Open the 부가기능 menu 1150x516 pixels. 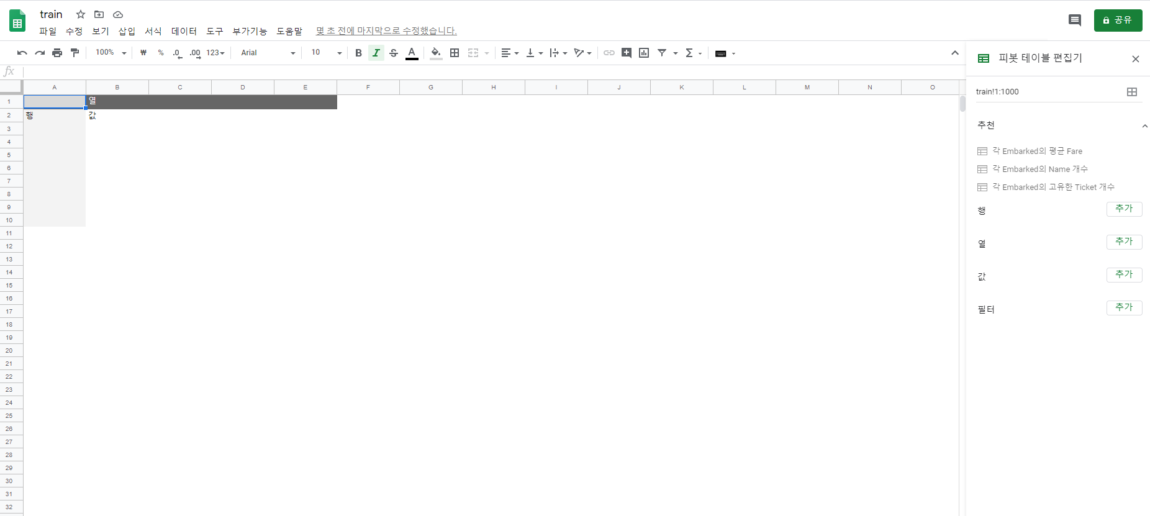click(250, 31)
